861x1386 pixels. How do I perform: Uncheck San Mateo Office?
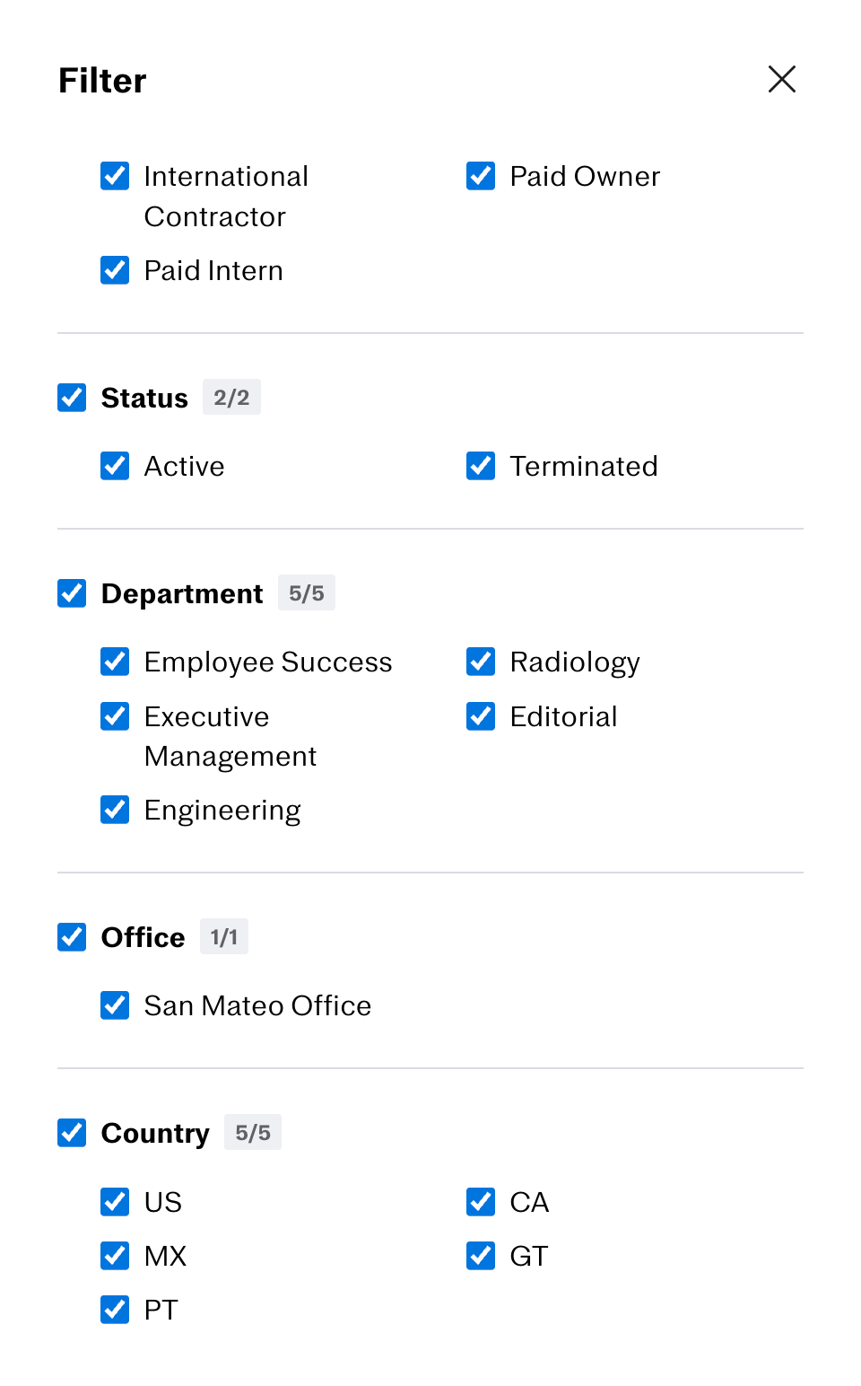[x=115, y=1005]
